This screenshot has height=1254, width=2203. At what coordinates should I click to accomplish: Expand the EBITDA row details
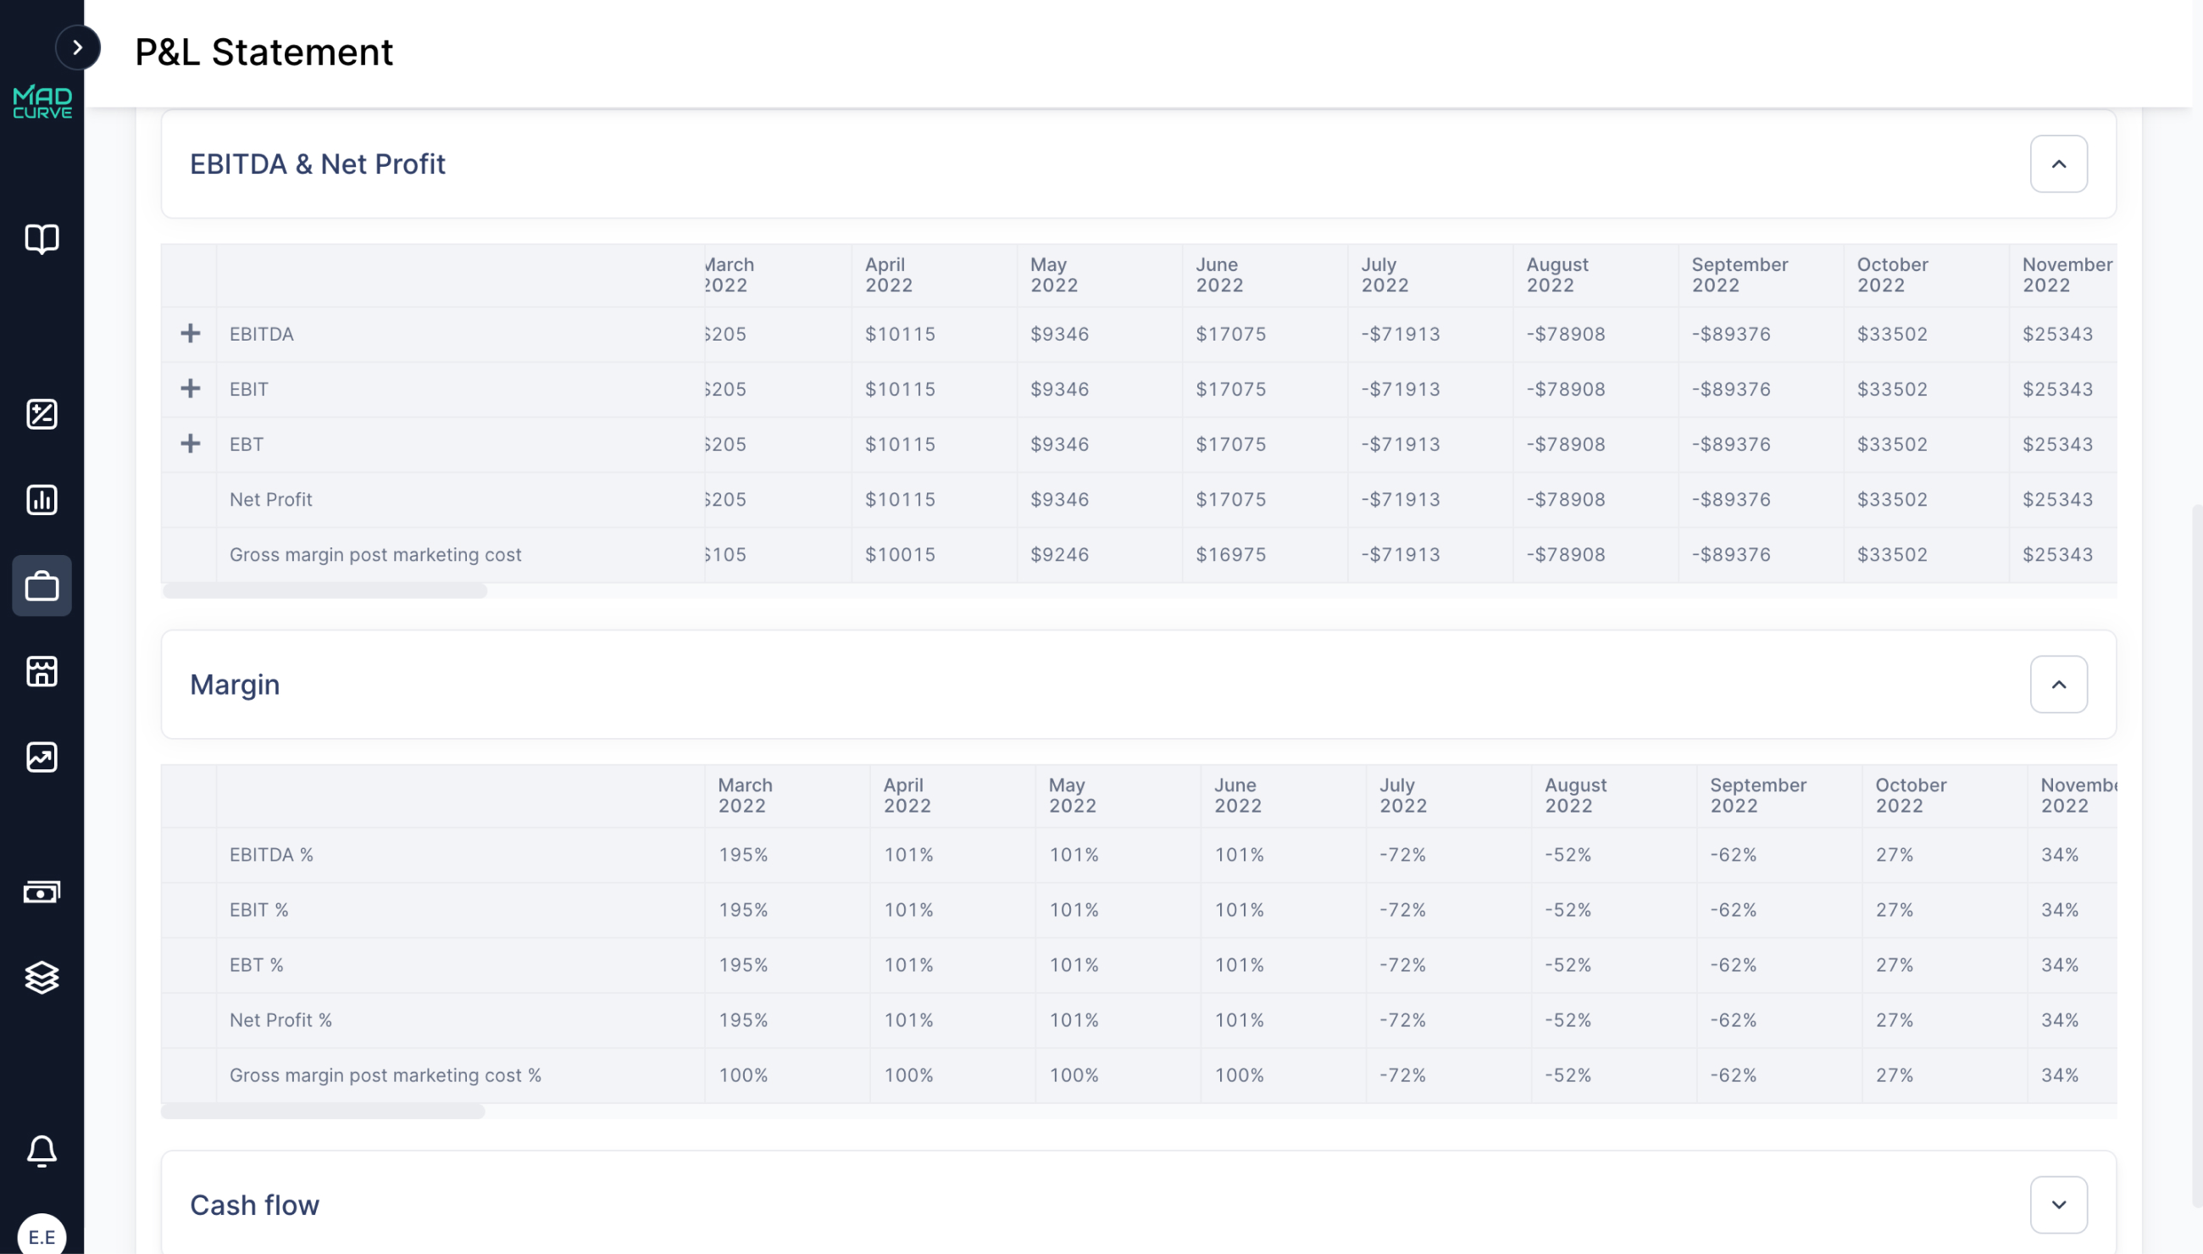coord(191,333)
